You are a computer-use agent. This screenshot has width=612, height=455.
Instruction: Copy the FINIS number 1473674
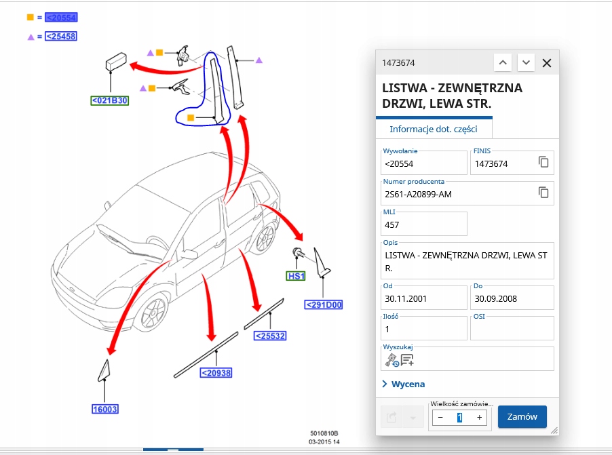[x=543, y=162]
